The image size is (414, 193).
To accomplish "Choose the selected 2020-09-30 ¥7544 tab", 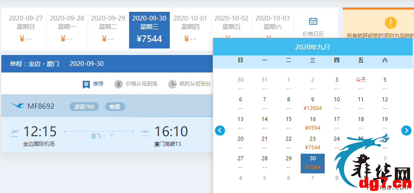I will (x=149, y=30).
